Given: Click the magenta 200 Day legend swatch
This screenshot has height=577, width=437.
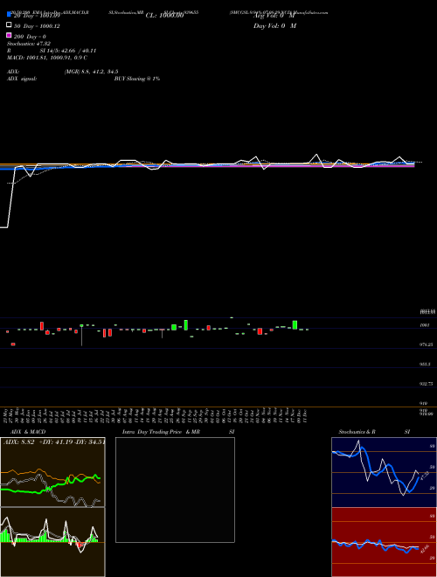Looking at the screenshot, I should pos(9,35).
